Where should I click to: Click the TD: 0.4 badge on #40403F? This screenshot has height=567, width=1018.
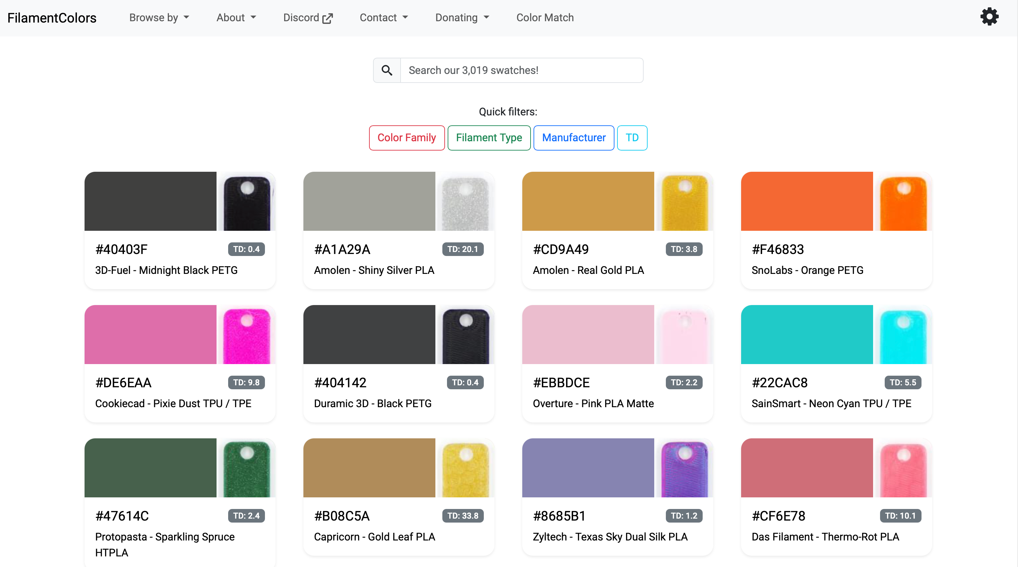pyautogui.click(x=246, y=249)
